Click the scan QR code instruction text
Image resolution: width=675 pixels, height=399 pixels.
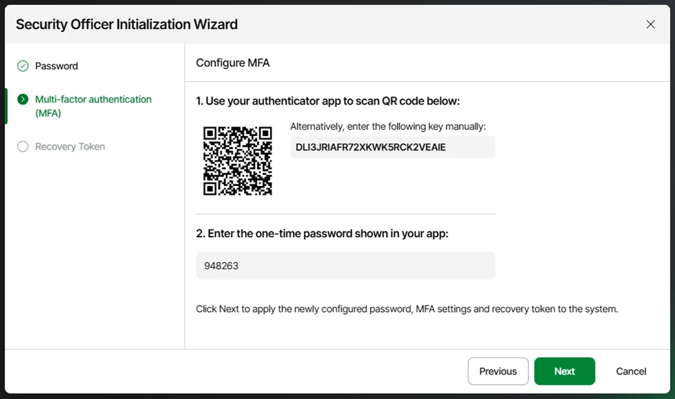coord(328,101)
